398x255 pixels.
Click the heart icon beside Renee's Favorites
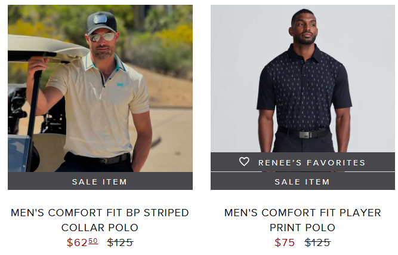(x=244, y=162)
